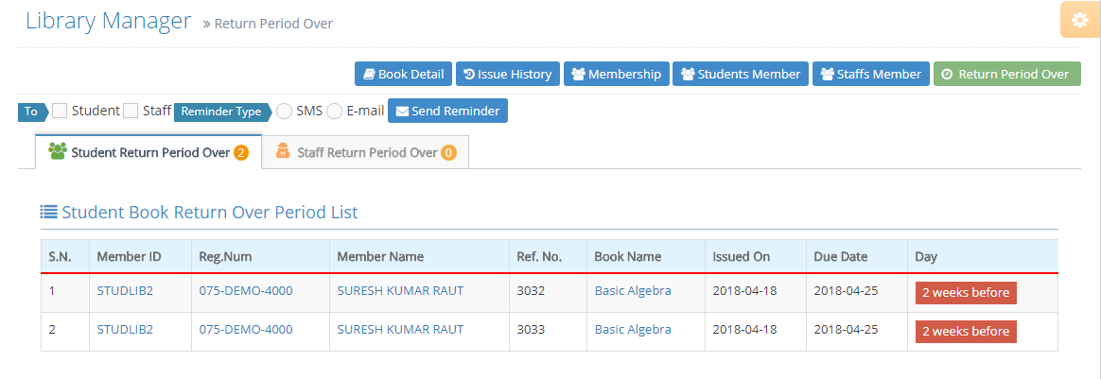Screen dimensions: 1101x379
Task: Open Reg.Num 075-DEMO-4000 in second row
Action: point(245,330)
